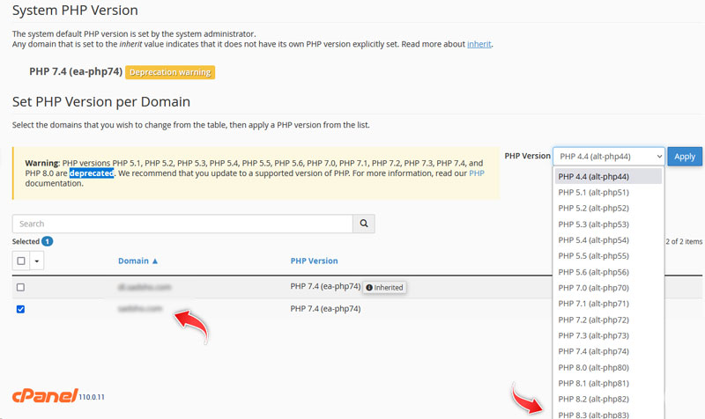Image resolution: width=705 pixels, height=419 pixels.
Task: Choose PHP 5.1 (alt-php51) option
Action: [608, 192]
